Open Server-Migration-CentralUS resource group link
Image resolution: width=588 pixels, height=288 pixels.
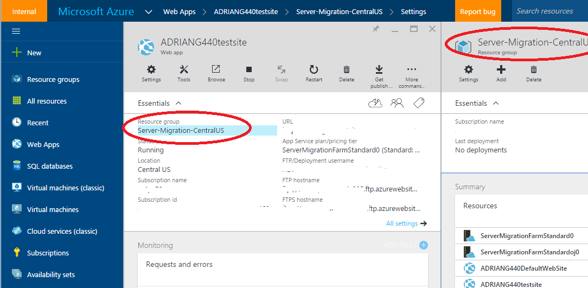pos(181,131)
